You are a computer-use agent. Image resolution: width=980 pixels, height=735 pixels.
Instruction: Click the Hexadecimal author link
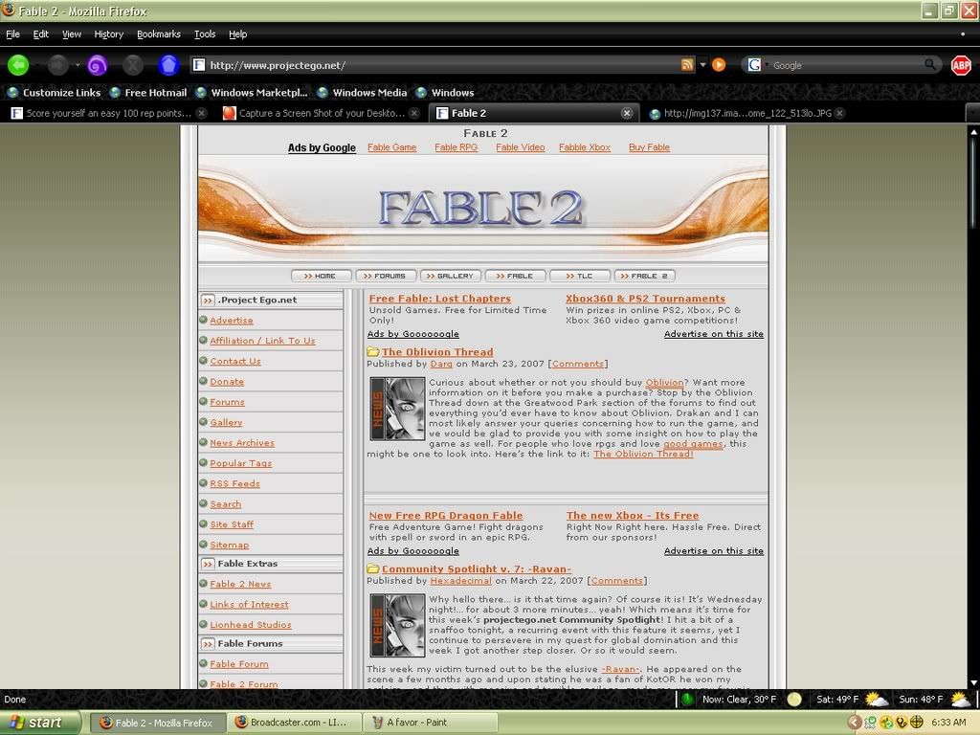[460, 581]
